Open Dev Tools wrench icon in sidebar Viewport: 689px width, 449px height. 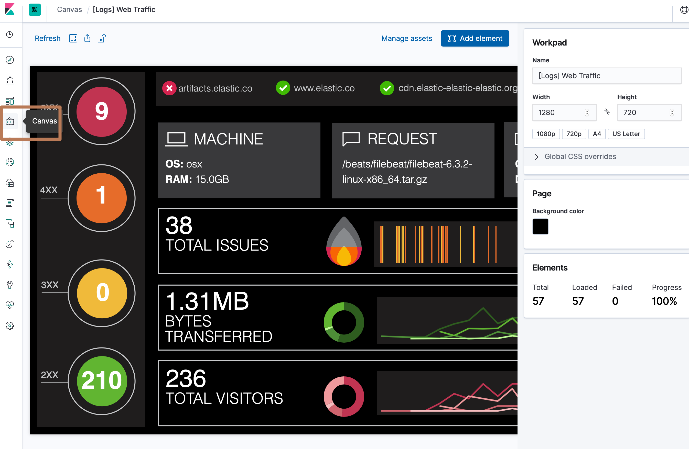tap(9, 285)
